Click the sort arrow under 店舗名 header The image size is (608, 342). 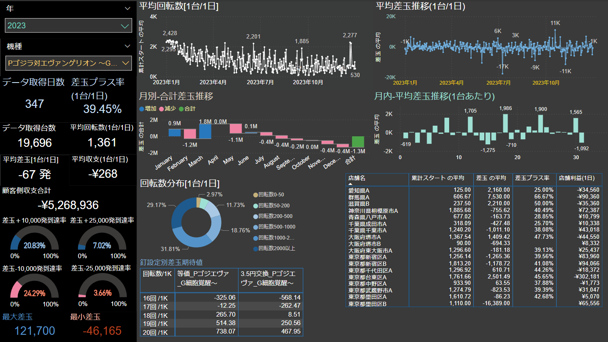350,184
